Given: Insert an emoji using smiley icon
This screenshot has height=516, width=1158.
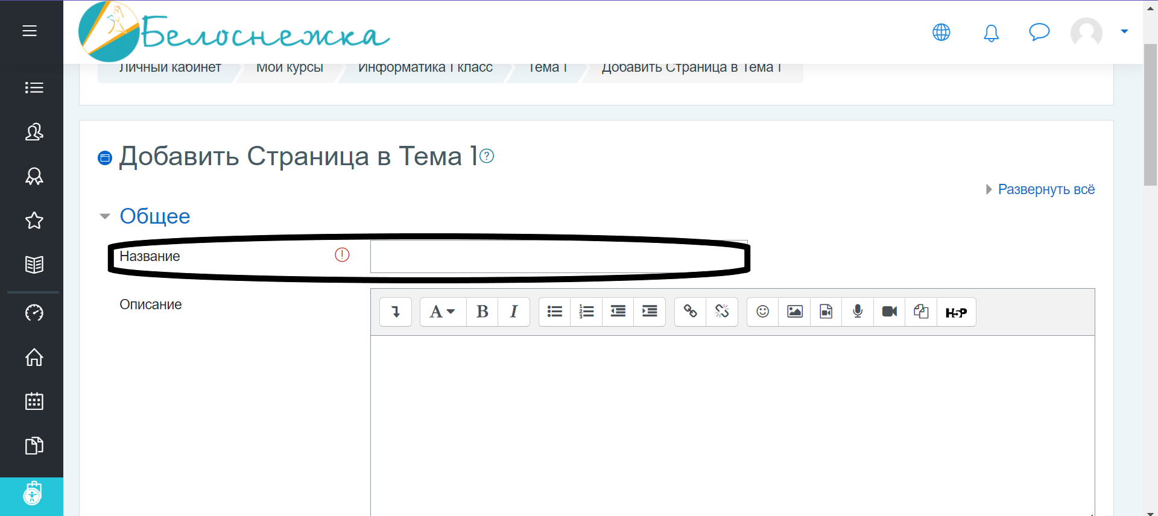Looking at the screenshot, I should (762, 312).
